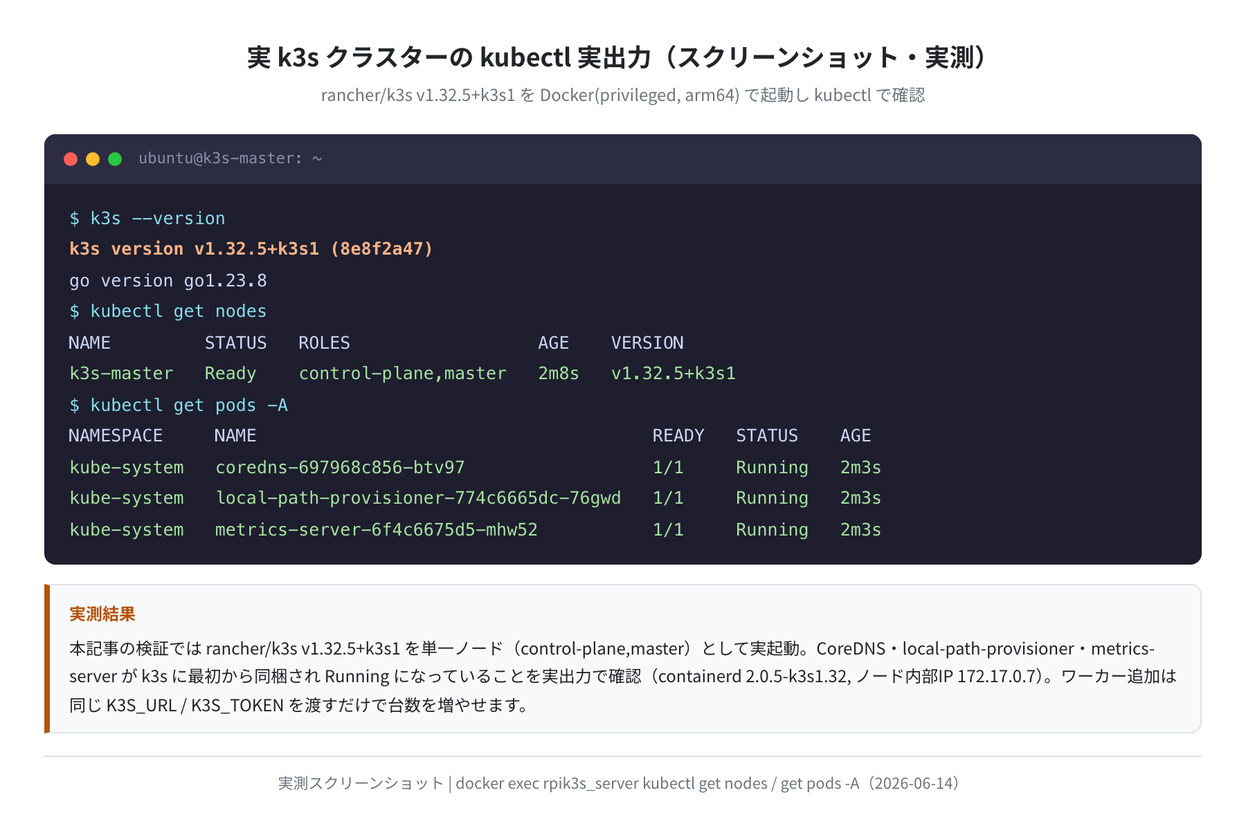The height and width of the screenshot is (822, 1246).
Task: Click the line mentioning K3S_URL / K3S_TOKEN
Action: click(299, 705)
